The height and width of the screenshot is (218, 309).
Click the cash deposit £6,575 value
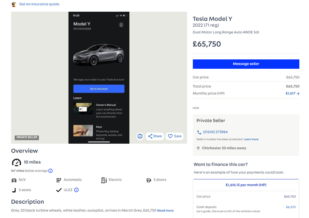(x=291, y=207)
